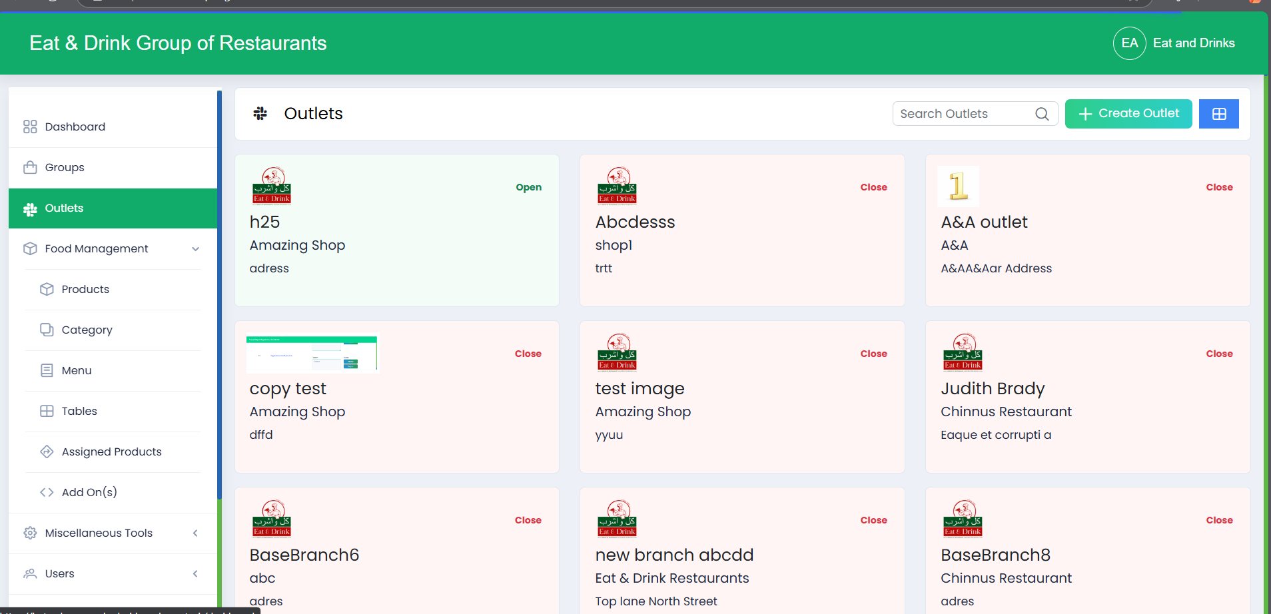Viewport: 1271px width, 614px height.
Task: Click the Open status on h25 outlet
Action: [x=529, y=187]
